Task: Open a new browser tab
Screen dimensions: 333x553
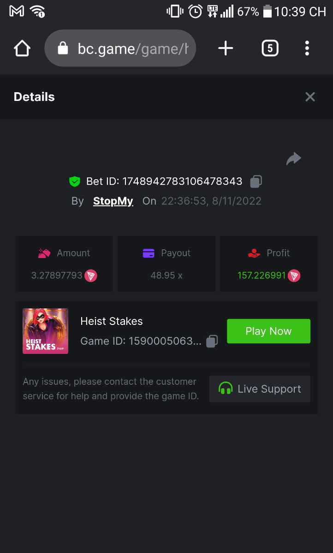Action: click(226, 48)
